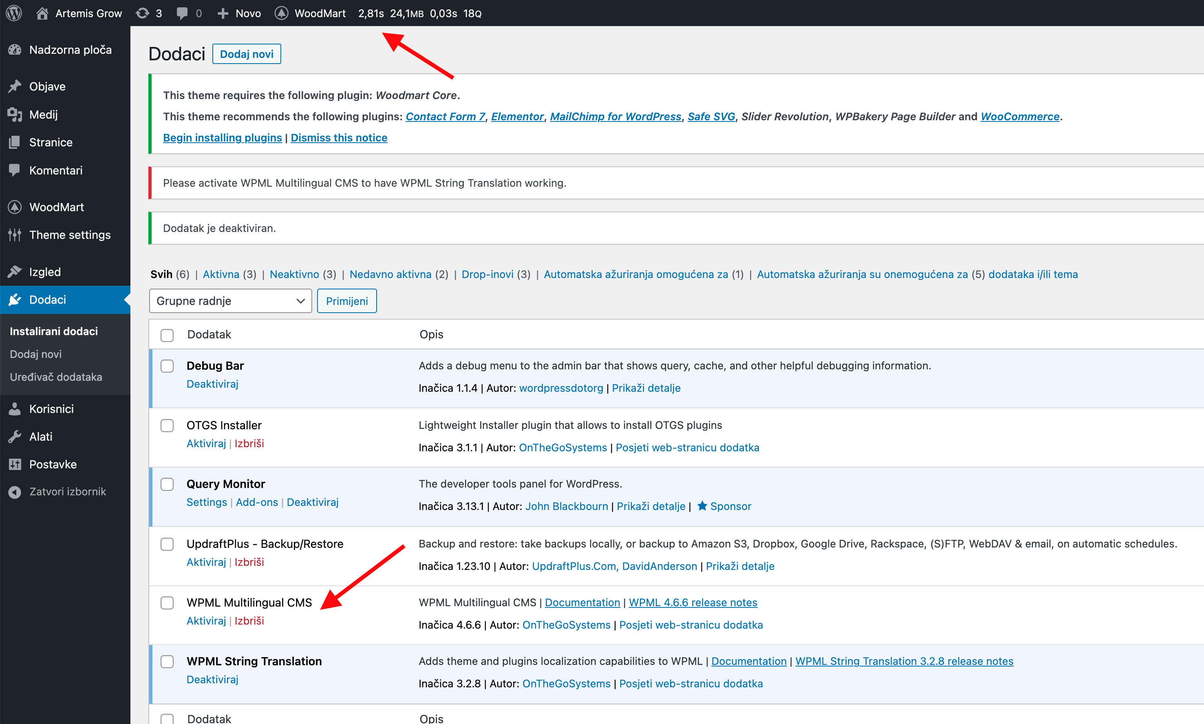Deactivate Debug Bar plugin
Viewport: 1204px width, 724px height.
click(212, 384)
